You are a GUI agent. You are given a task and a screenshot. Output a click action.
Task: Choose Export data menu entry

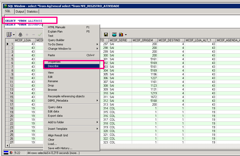click(x=72, y=116)
